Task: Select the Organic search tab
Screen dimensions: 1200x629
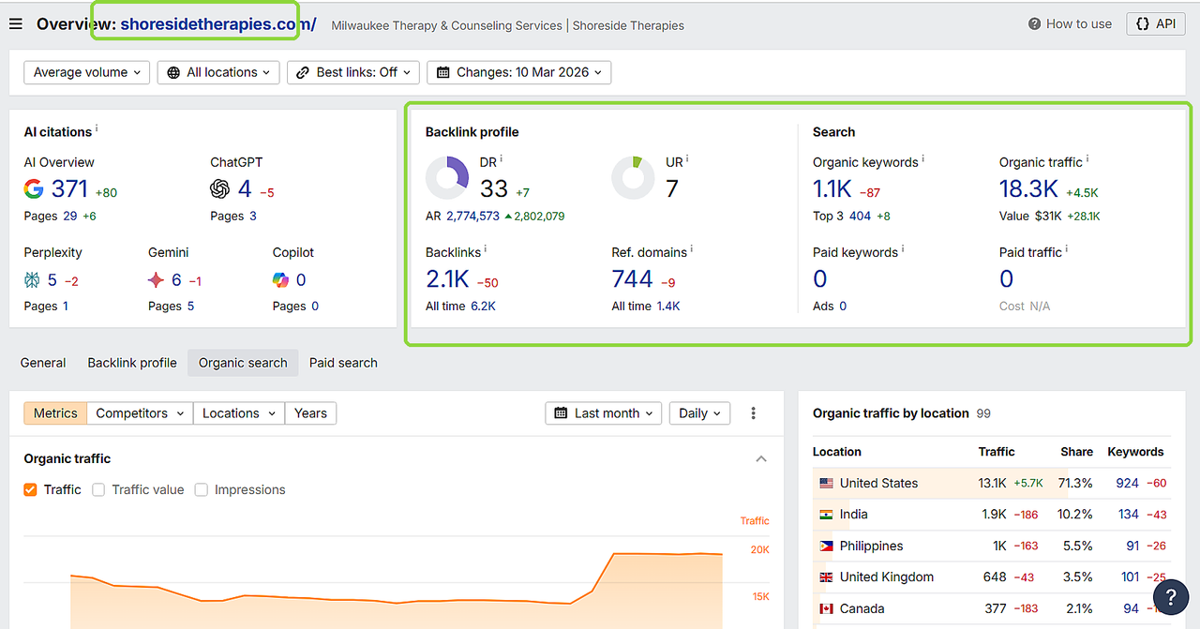Action: tap(243, 363)
